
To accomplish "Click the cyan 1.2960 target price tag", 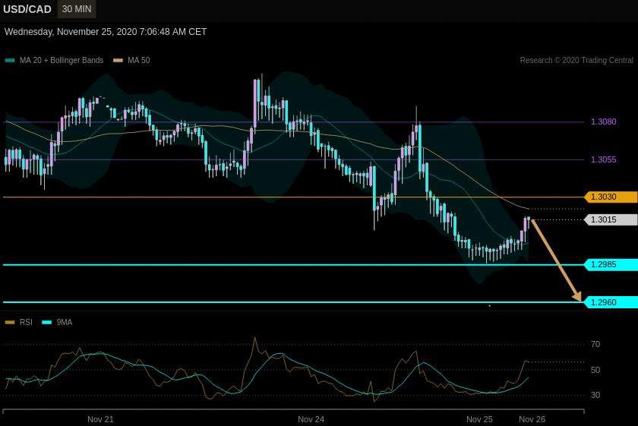I will 611,302.
